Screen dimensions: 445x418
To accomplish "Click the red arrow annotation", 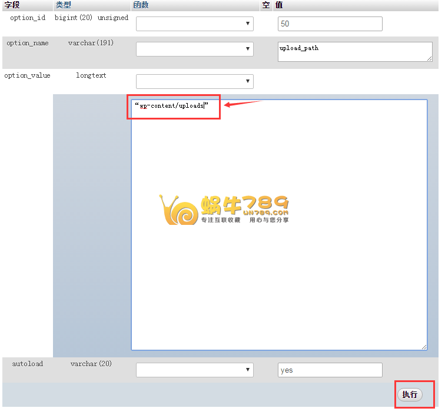I will pyautogui.click(x=243, y=104).
